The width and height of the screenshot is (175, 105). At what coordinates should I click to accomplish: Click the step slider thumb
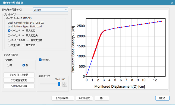(x=59, y=84)
